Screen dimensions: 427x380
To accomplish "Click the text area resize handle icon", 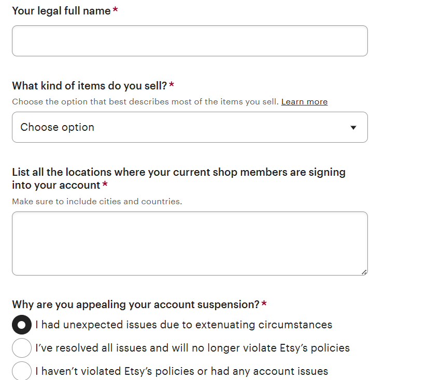I will point(364,272).
